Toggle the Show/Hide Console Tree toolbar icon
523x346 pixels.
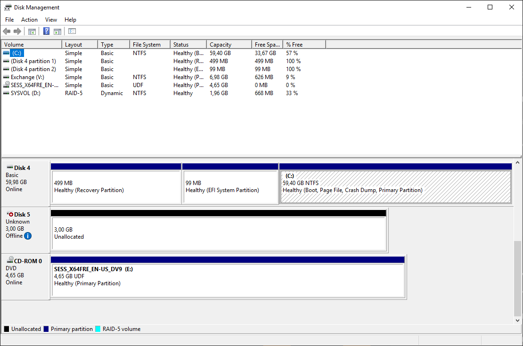click(32, 31)
